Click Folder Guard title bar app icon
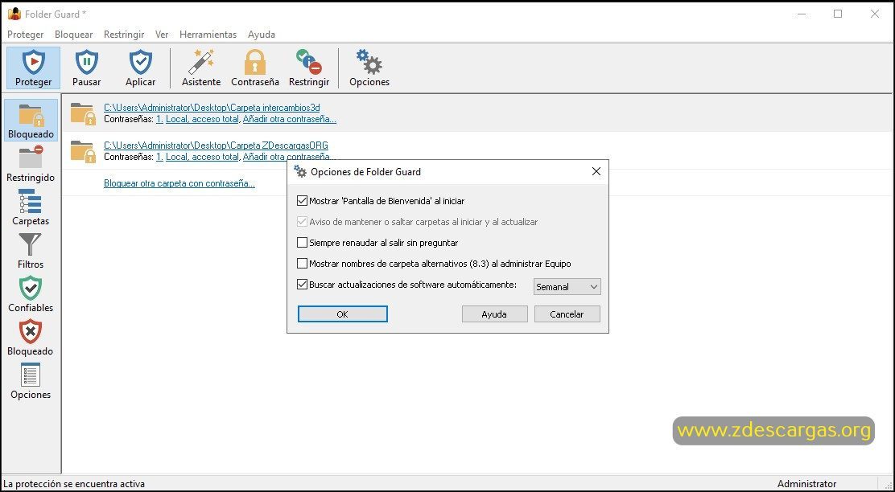 (14, 14)
